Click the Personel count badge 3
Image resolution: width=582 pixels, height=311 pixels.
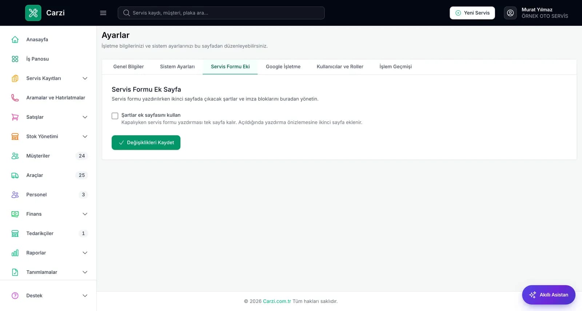[83, 195]
